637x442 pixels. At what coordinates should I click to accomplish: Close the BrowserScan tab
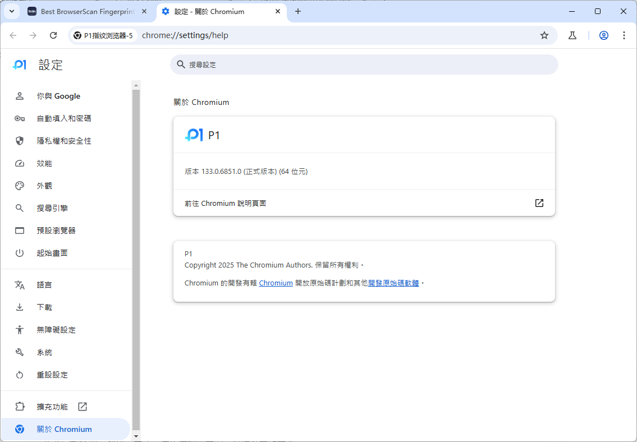click(x=144, y=11)
